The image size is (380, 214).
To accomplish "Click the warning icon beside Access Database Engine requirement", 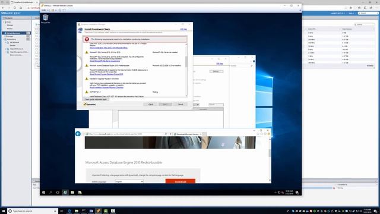I will pyautogui.click(x=87, y=65).
